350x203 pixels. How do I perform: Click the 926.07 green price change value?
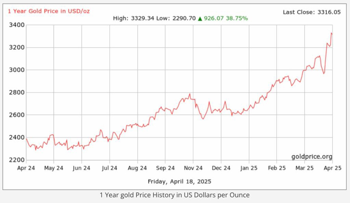point(213,18)
